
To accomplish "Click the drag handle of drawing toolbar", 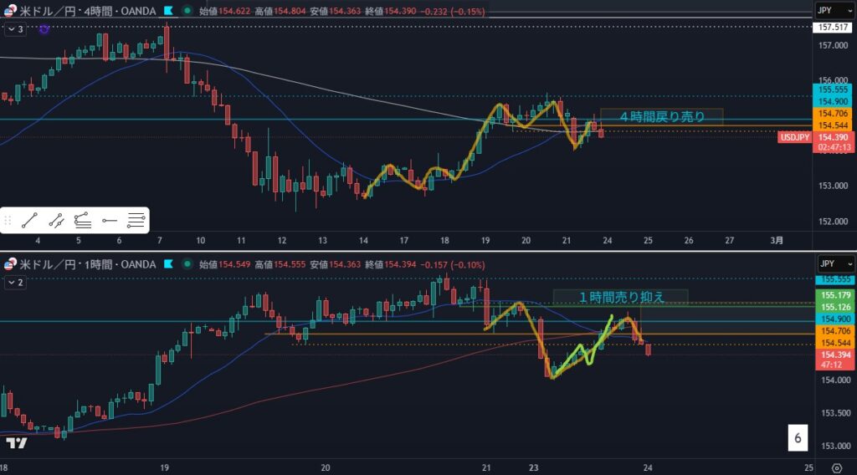I will (8, 221).
